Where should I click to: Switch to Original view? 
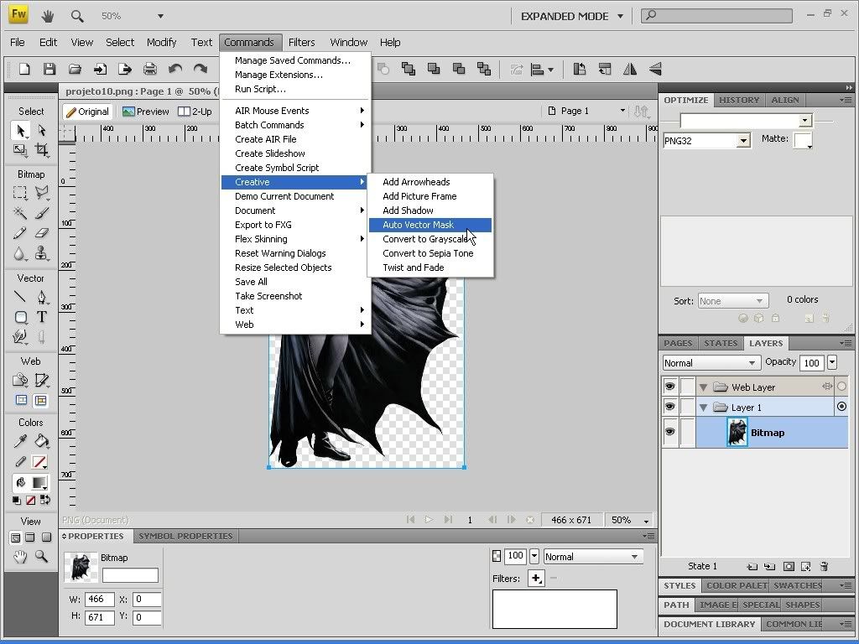pyautogui.click(x=87, y=112)
